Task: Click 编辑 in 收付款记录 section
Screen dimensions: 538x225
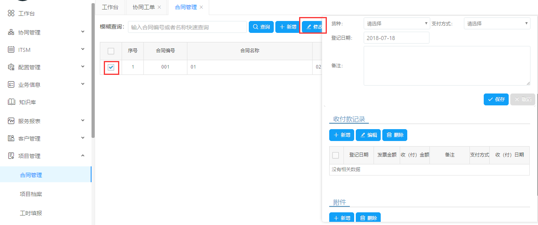Action: click(368, 135)
